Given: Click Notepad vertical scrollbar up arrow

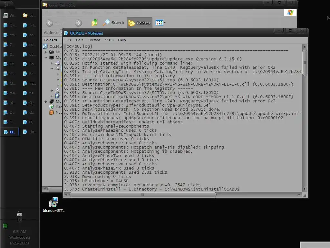Looking at the screenshot, I should [x=304, y=46].
